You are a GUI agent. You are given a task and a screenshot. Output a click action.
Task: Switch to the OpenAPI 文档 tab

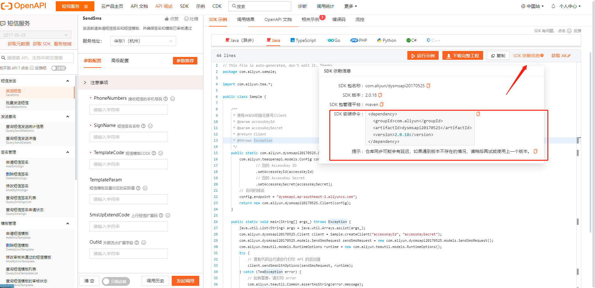(x=278, y=19)
